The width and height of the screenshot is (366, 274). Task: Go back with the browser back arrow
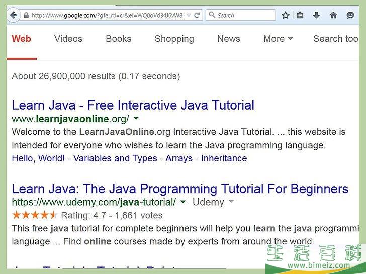(13, 15)
